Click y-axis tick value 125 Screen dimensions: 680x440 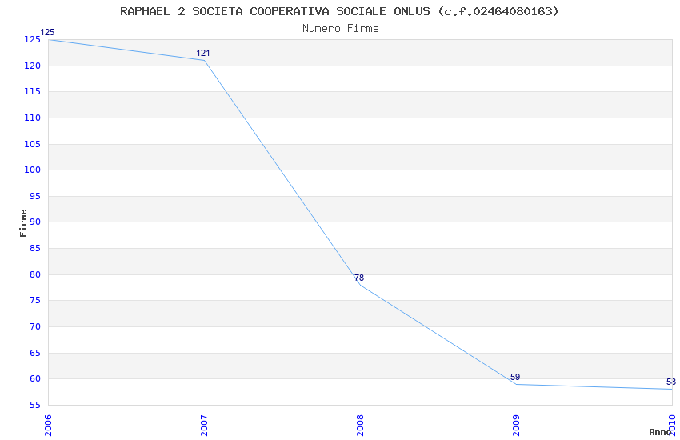pos(32,40)
